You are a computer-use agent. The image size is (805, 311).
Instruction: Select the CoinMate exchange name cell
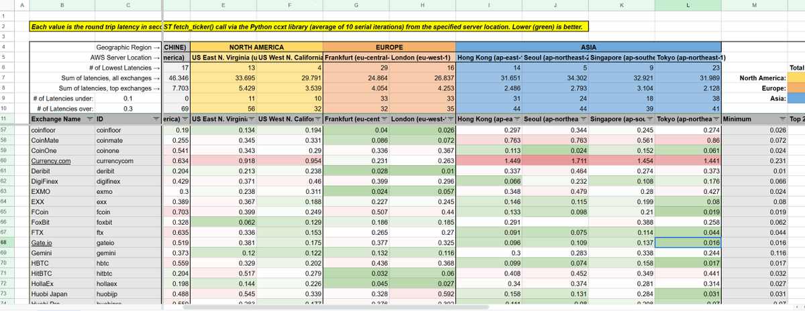click(62, 140)
